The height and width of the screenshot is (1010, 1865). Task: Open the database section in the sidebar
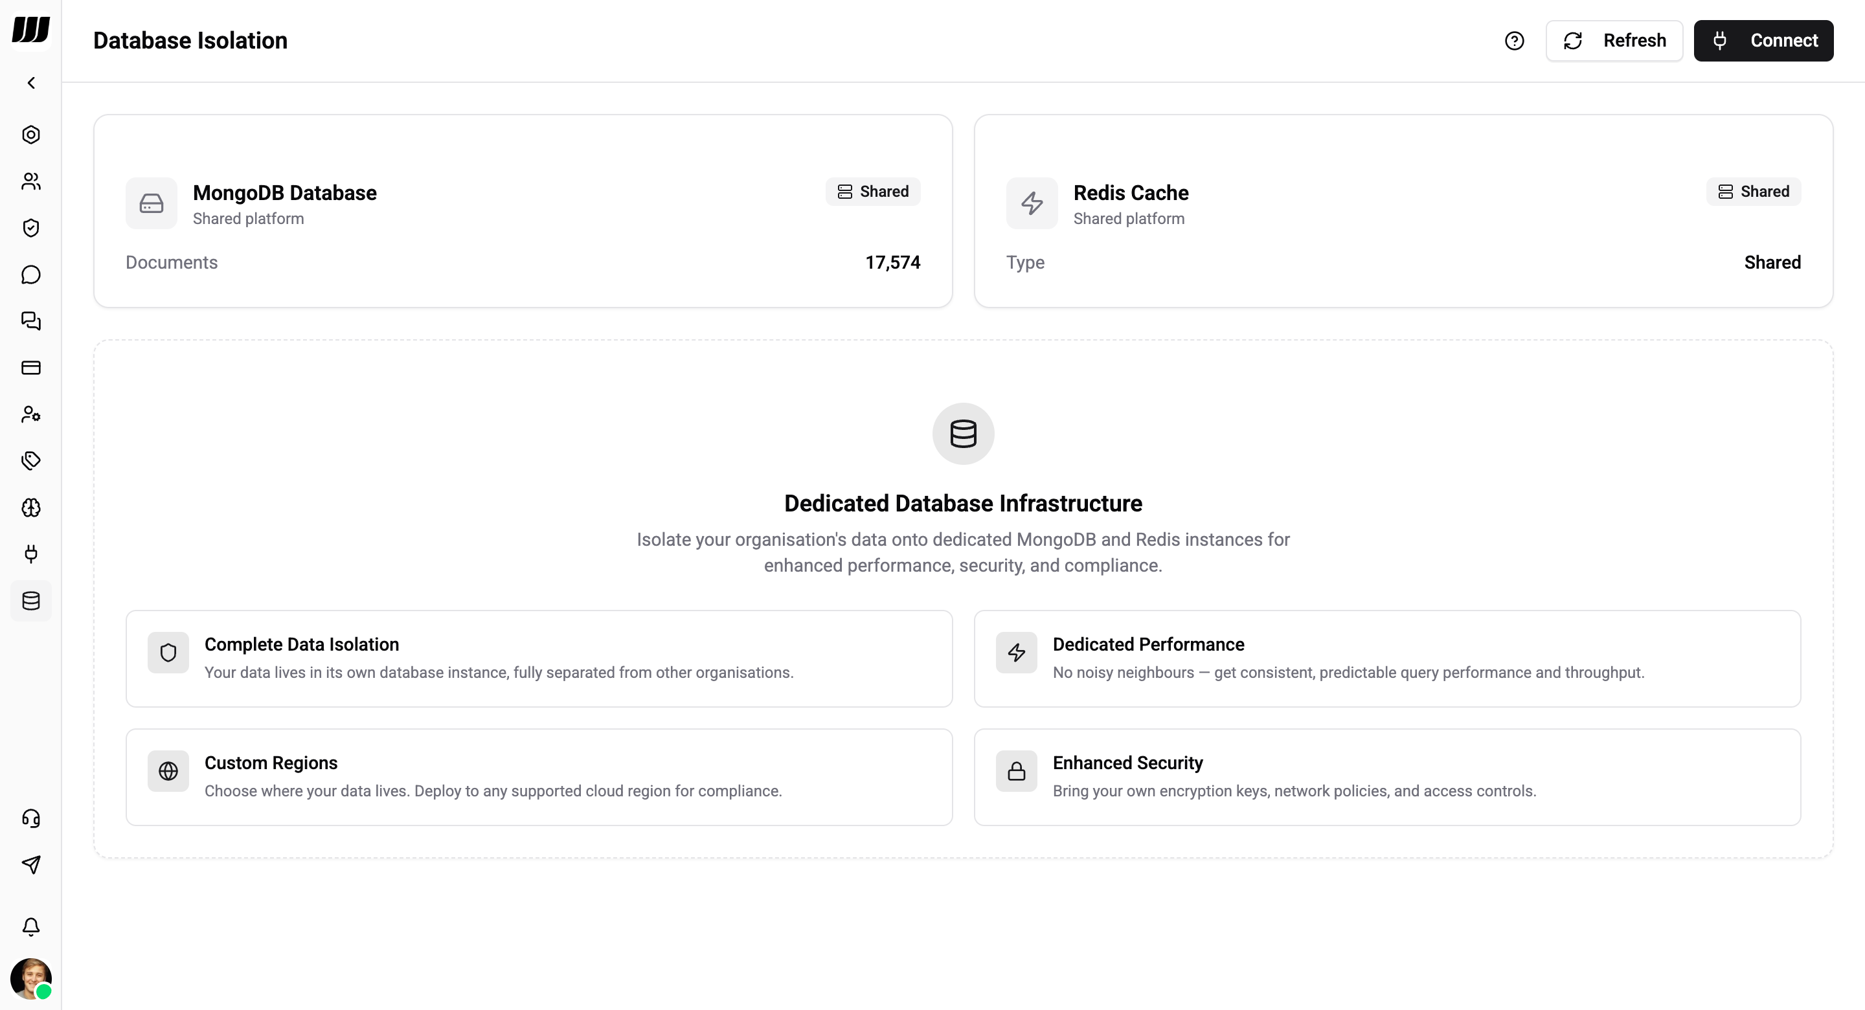[31, 601]
